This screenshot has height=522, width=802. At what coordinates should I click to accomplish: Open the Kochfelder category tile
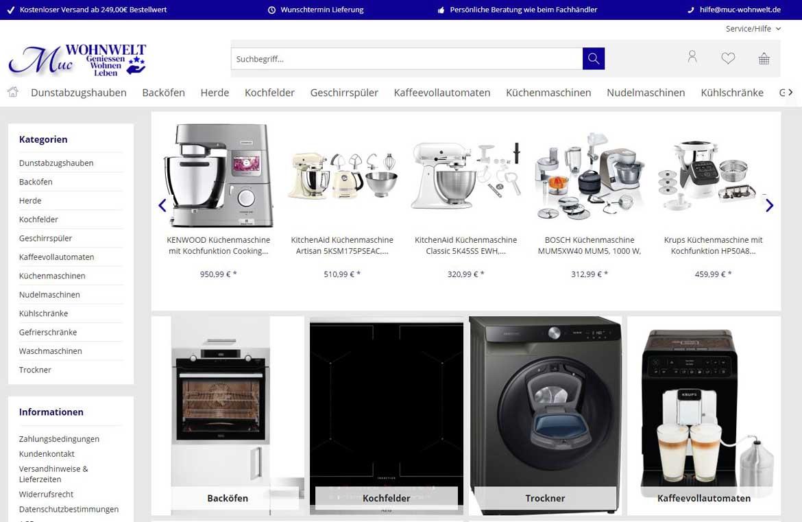click(x=386, y=416)
